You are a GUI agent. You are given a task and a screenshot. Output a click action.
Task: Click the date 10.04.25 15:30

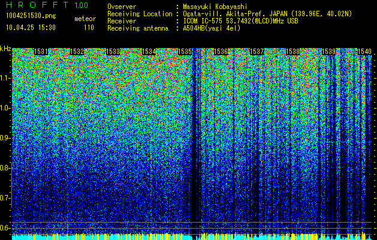point(31,28)
